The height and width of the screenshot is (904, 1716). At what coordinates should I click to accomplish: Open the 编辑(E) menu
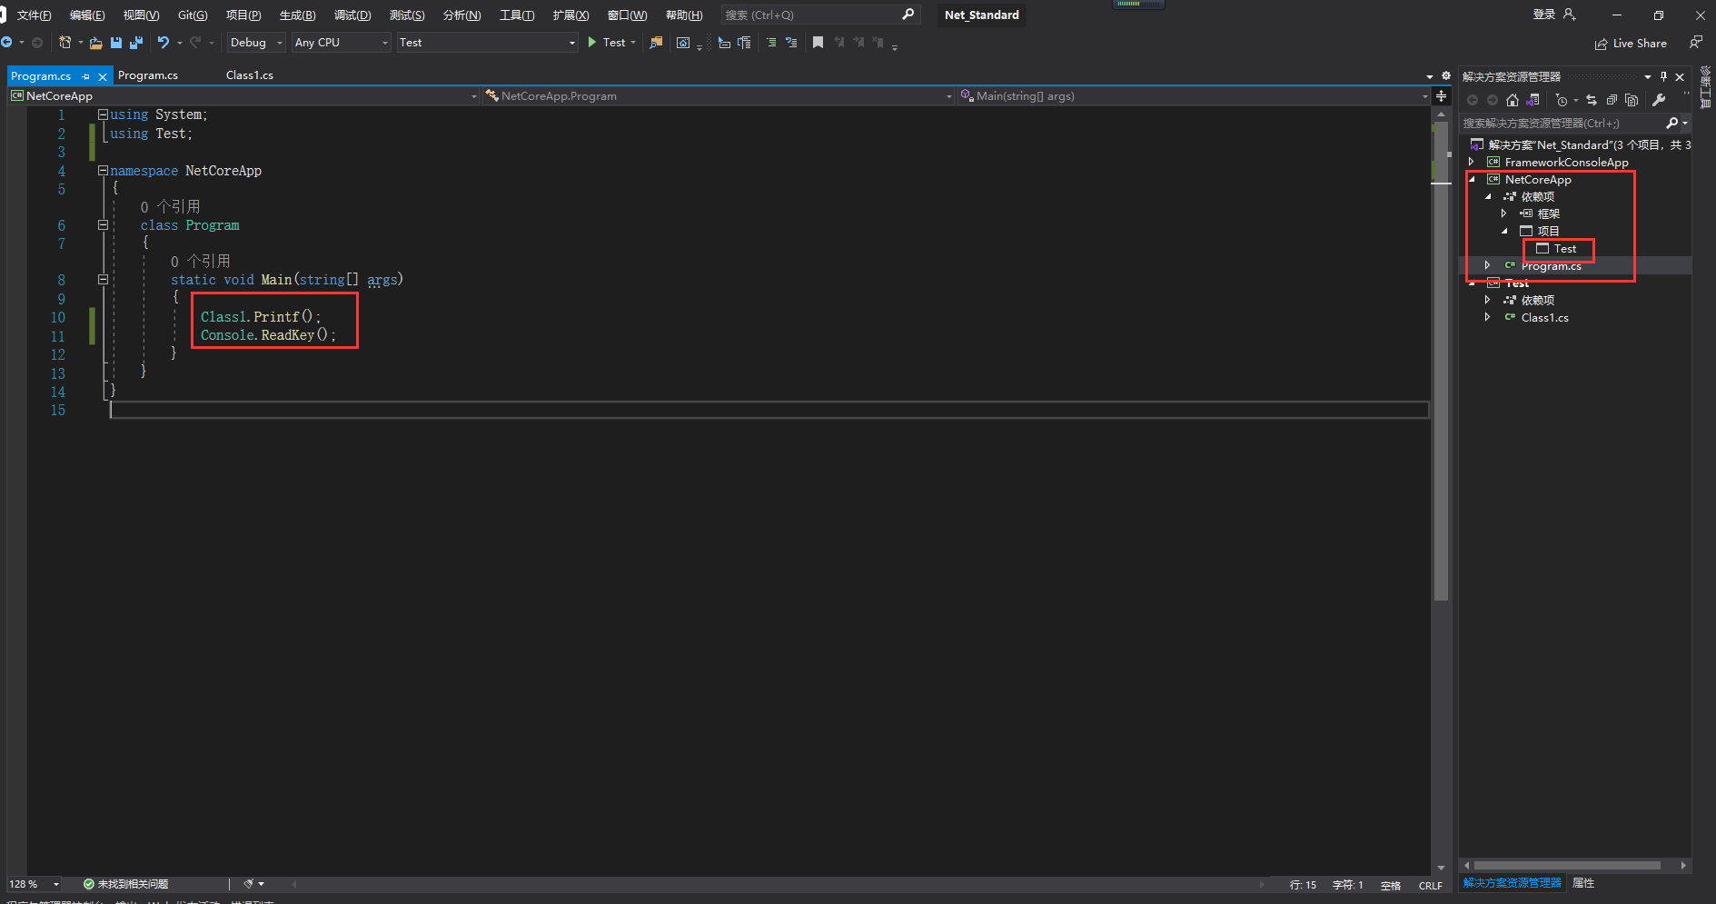[x=87, y=15]
